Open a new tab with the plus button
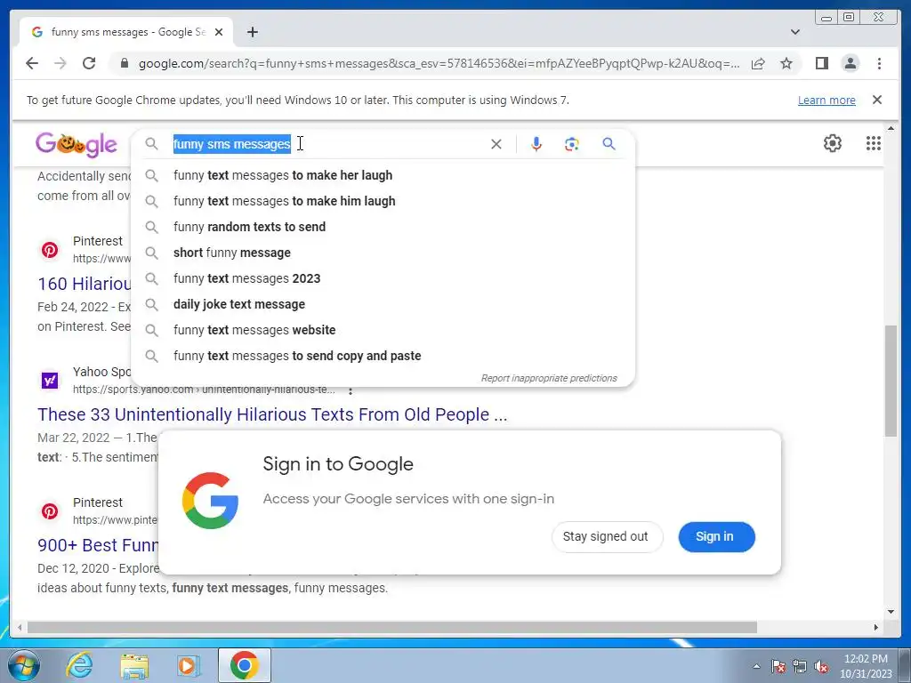911x683 pixels. click(x=252, y=32)
